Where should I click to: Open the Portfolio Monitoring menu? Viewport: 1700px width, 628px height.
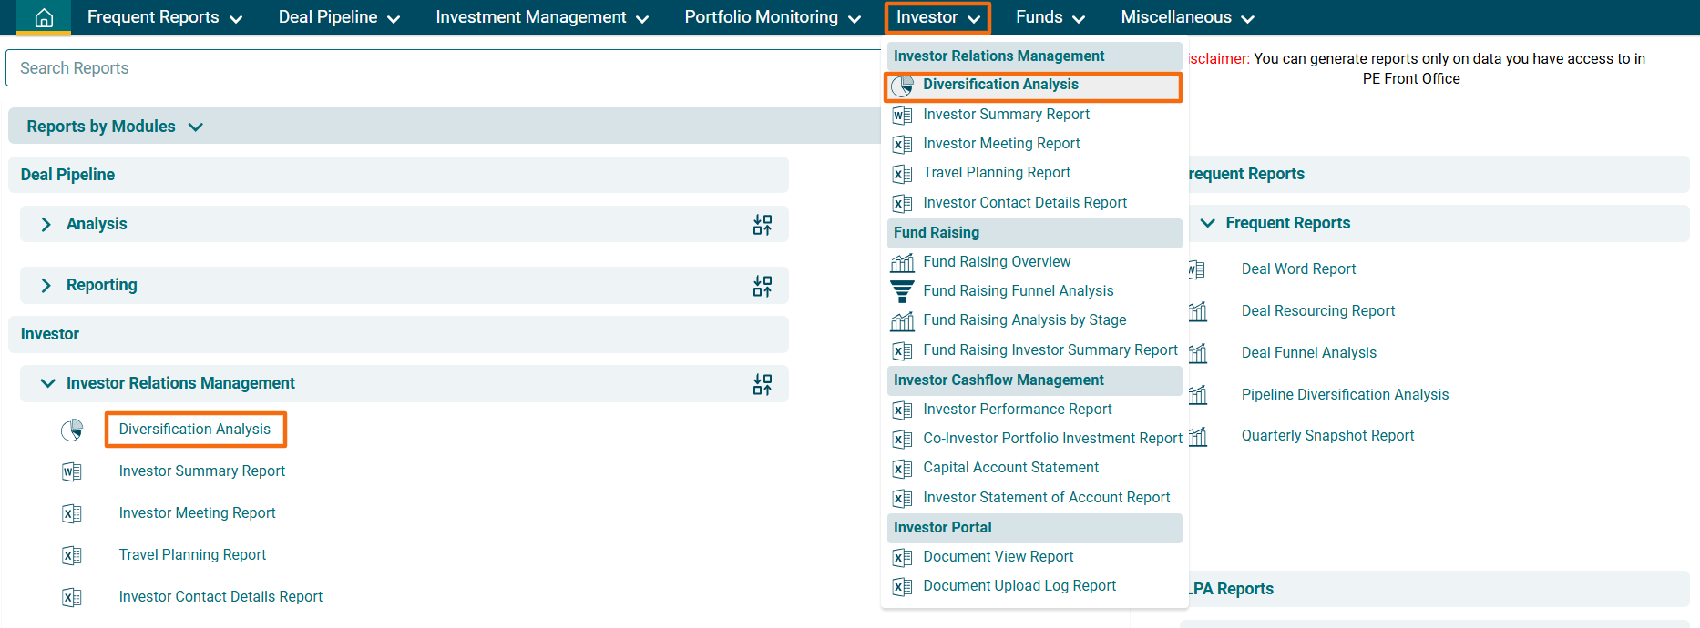coord(772,17)
